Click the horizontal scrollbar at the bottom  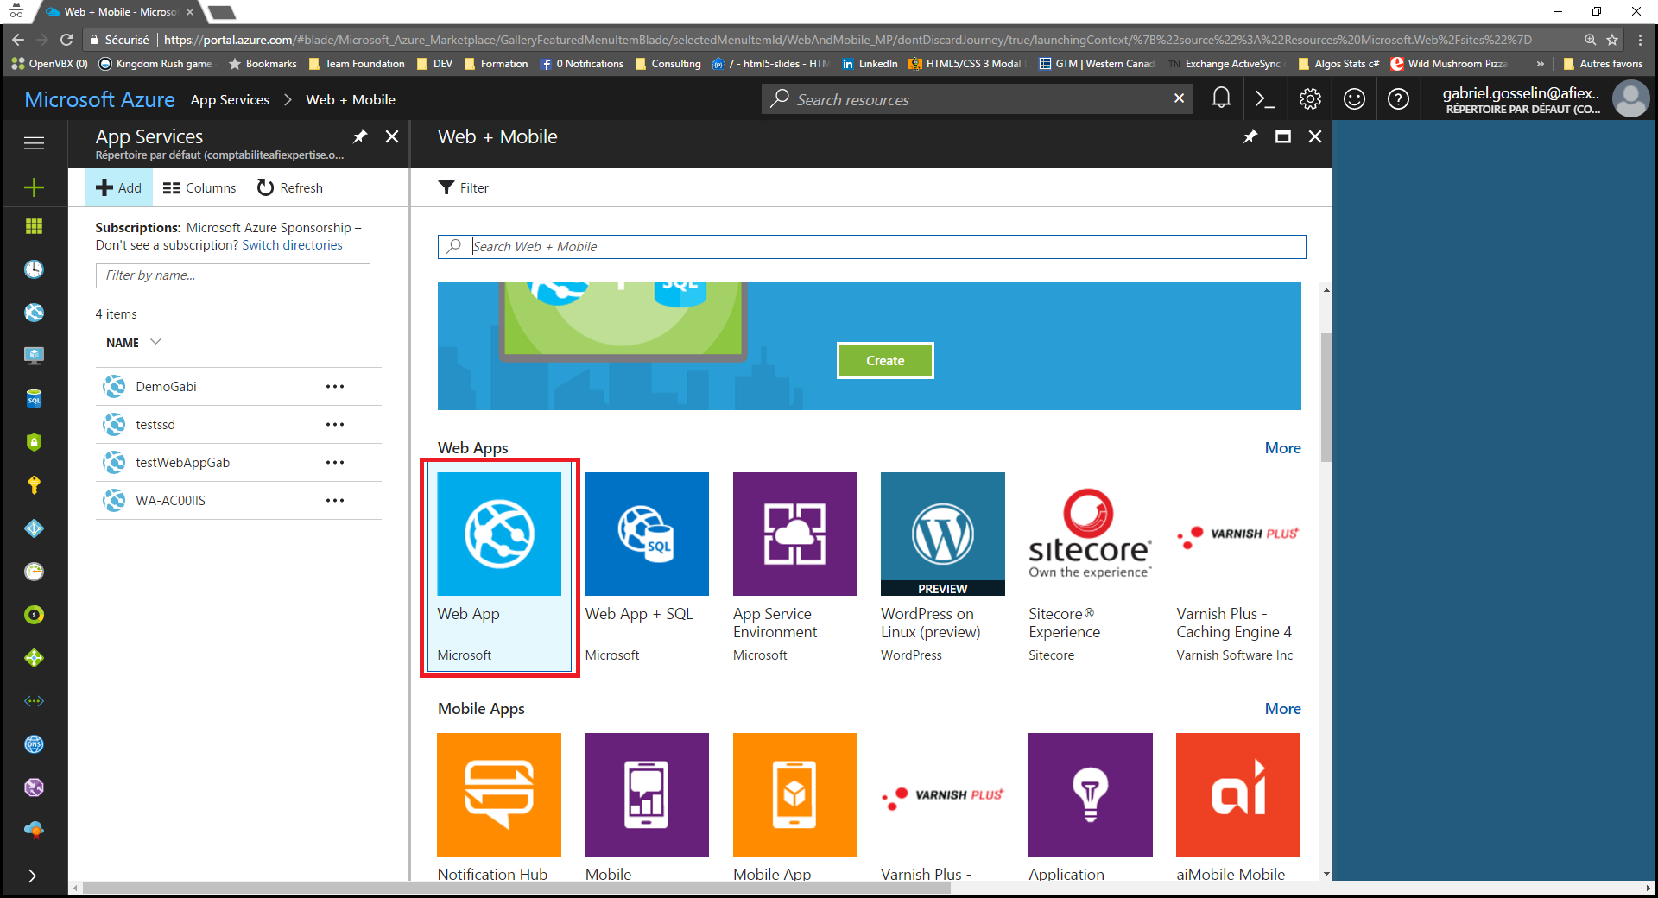tap(516, 888)
